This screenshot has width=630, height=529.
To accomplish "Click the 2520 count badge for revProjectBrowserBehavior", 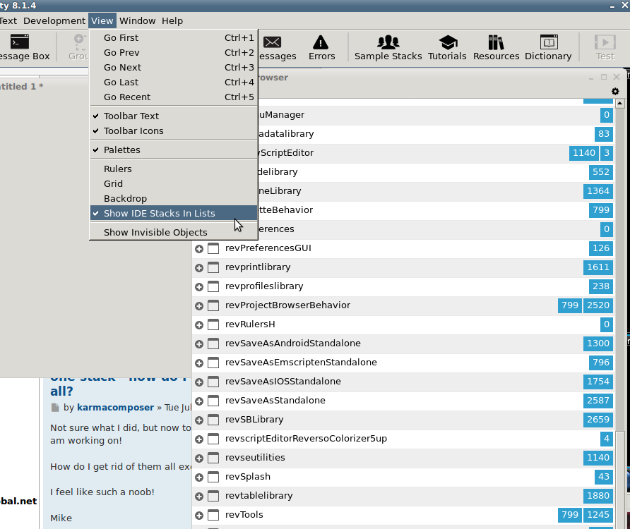I will click(598, 305).
